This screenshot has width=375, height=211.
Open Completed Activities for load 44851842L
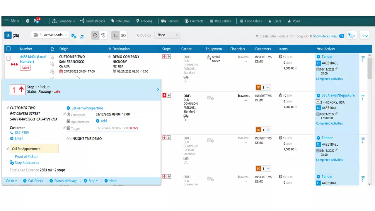tap(329, 160)
